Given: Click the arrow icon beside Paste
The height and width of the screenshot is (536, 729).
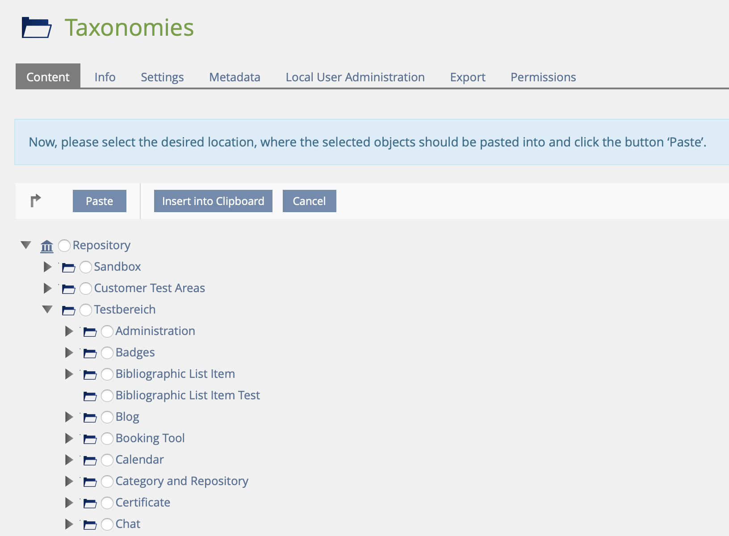Looking at the screenshot, I should click(35, 201).
